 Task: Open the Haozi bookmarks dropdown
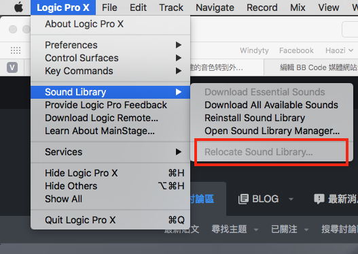click(x=339, y=50)
